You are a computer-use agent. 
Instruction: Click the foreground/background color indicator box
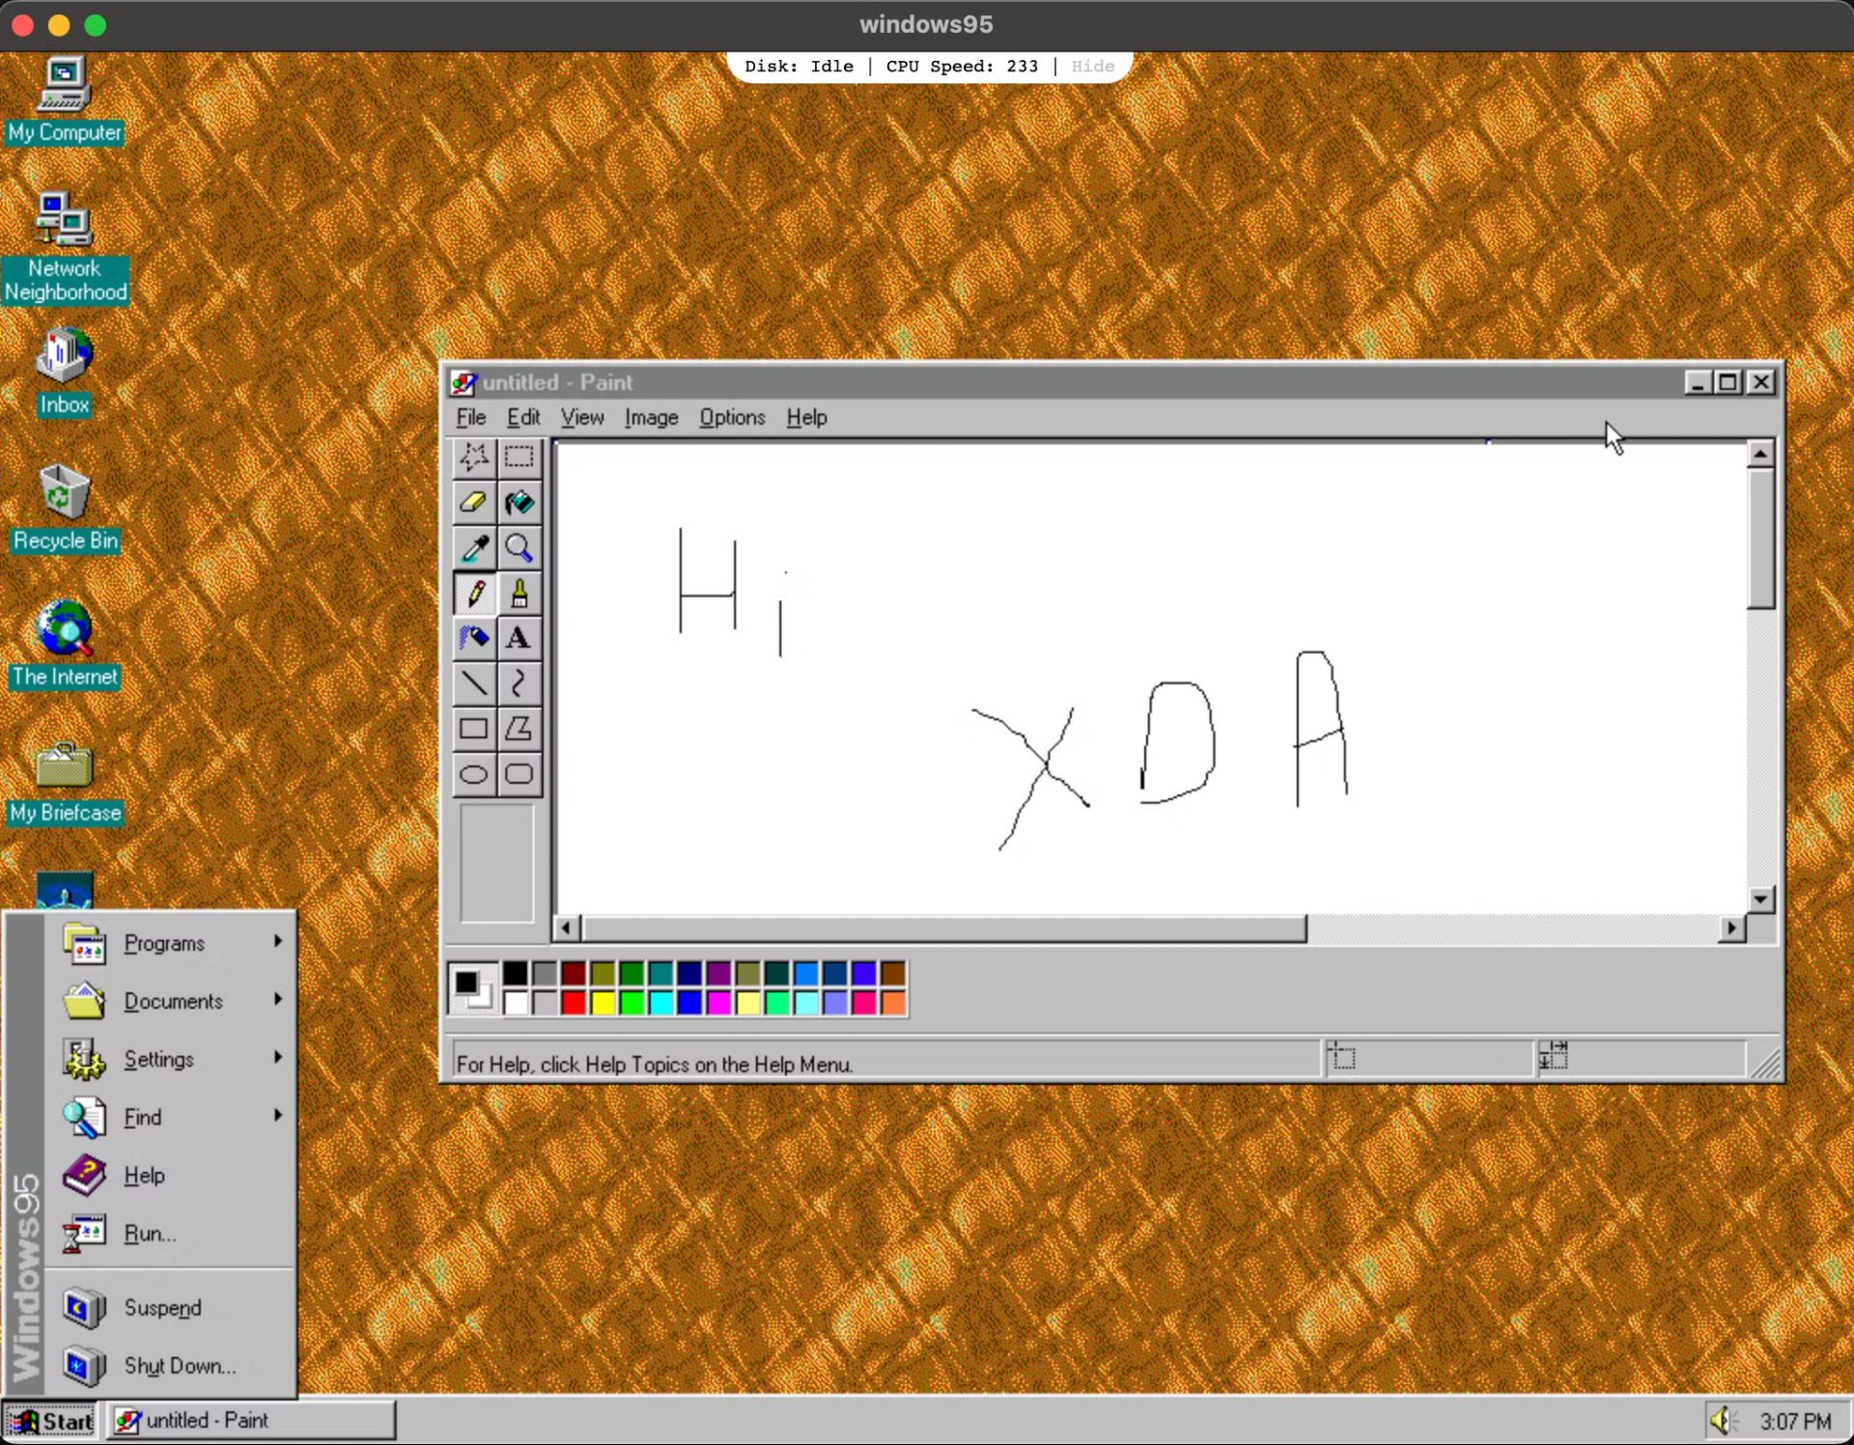[x=473, y=987]
